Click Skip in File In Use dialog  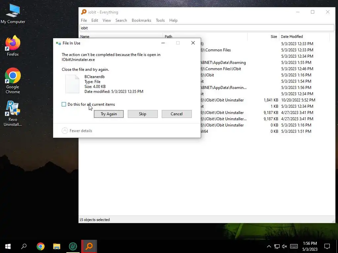pyautogui.click(x=143, y=114)
